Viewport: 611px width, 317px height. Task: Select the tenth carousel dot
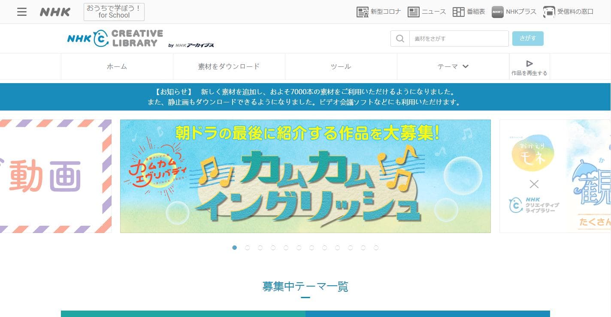point(350,248)
